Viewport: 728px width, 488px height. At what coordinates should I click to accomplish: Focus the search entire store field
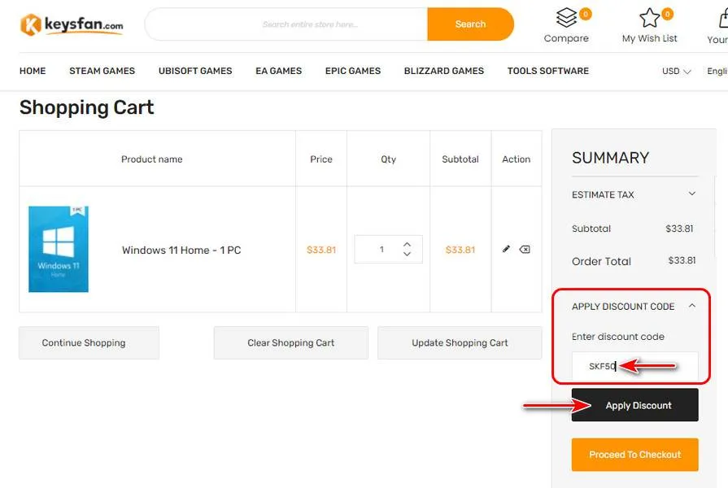pos(309,24)
